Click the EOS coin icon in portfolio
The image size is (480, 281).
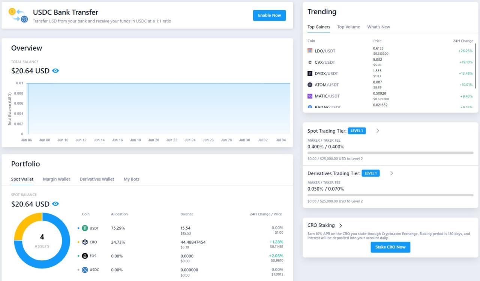85,256
